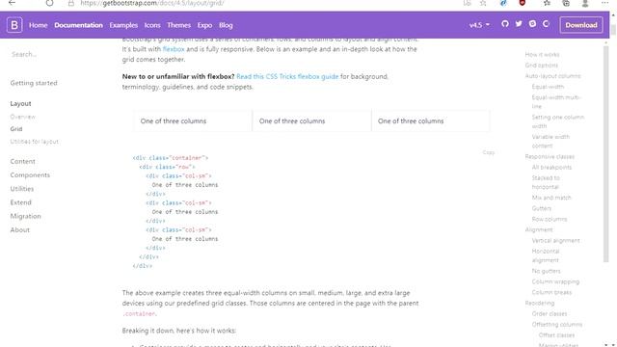Viewport: 617px width, 347px height.
Task: Open the browser collections icon
Action: point(566,3)
